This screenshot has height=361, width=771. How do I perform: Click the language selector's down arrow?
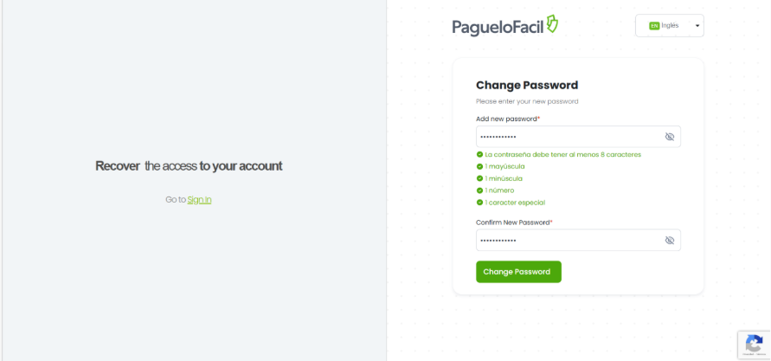[697, 25]
